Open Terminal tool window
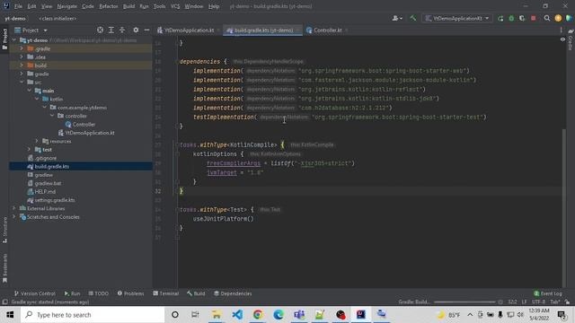 click(165, 293)
